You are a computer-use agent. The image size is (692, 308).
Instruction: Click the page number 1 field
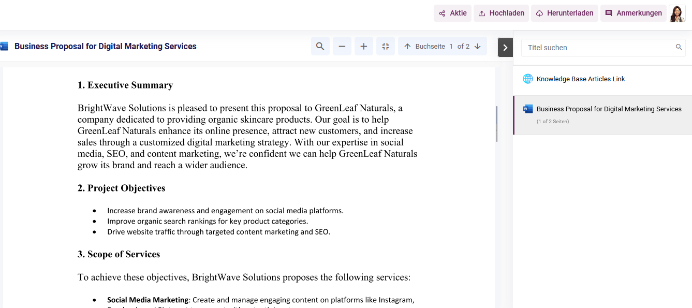pyautogui.click(x=451, y=47)
